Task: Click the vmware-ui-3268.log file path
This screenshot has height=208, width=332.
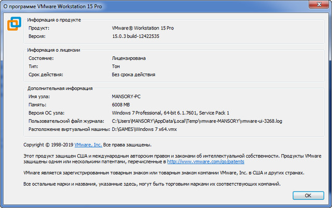Action: [x=197, y=121]
